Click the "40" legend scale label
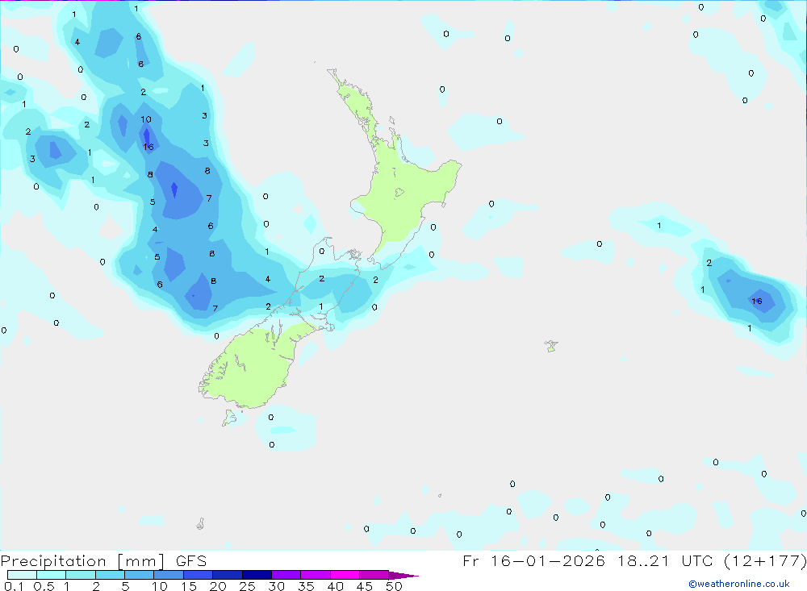This screenshot has width=807, height=591. click(335, 586)
